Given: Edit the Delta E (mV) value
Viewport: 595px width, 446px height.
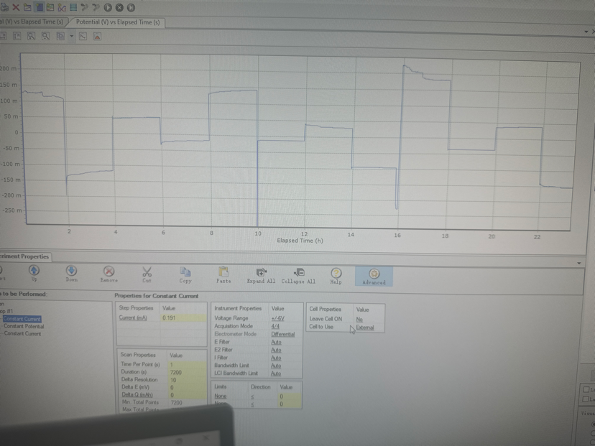Looking at the screenshot, I should (x=186, y=387).
